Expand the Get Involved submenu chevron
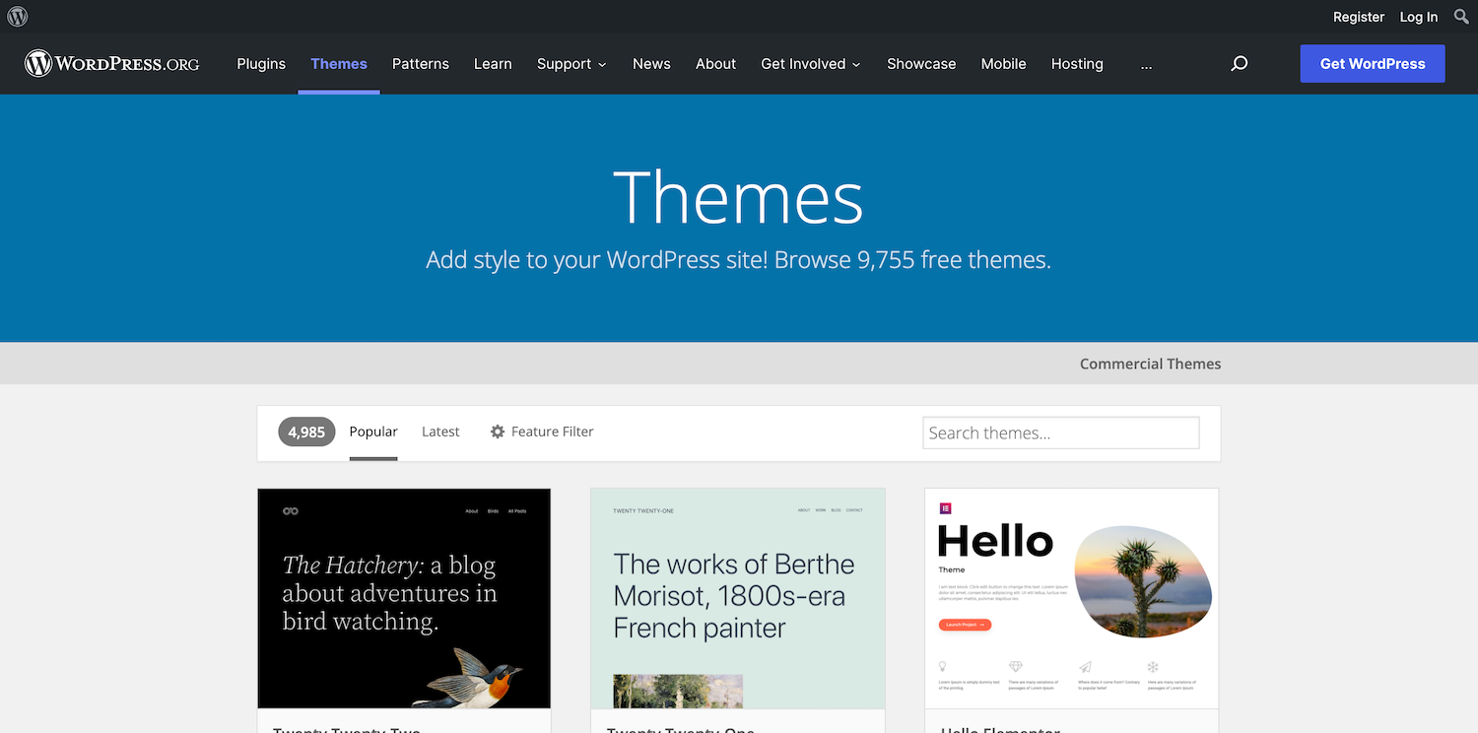The width and height of the screenshot is (1478, 733). 856,65
